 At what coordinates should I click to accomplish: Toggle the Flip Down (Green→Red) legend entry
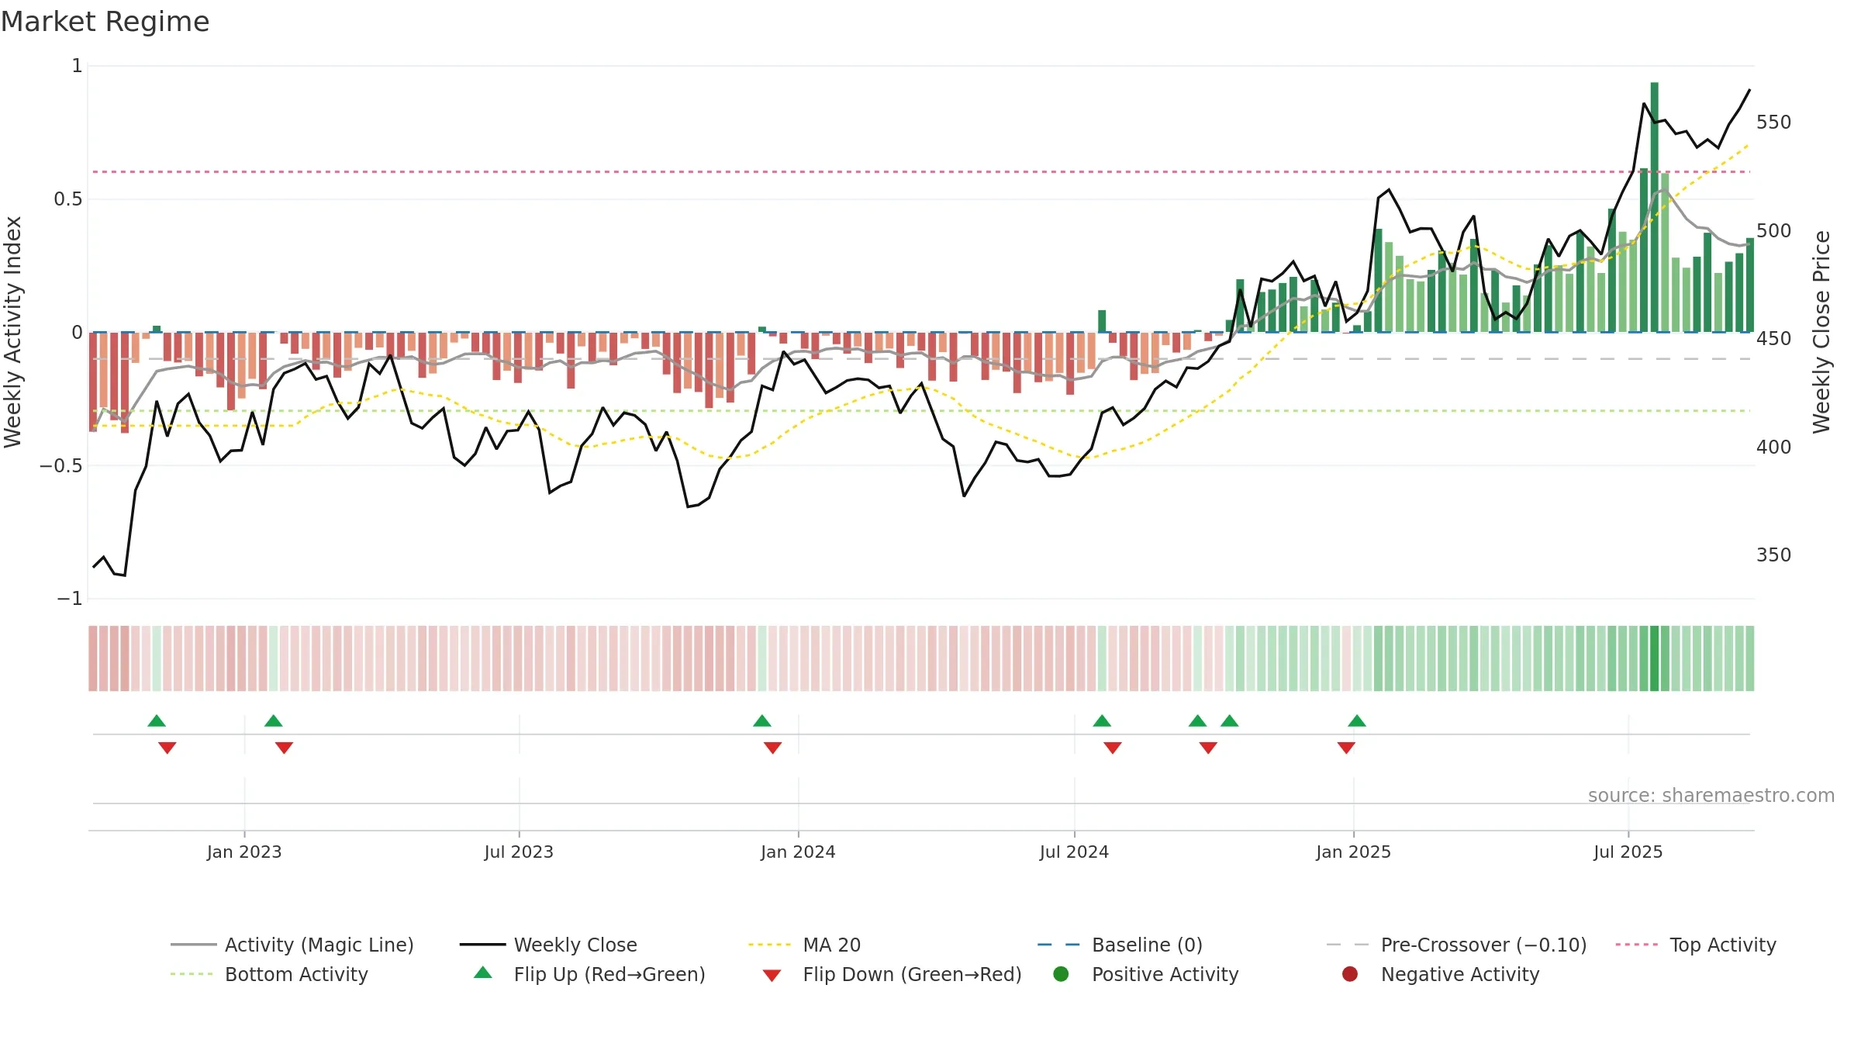pos(892,974)
